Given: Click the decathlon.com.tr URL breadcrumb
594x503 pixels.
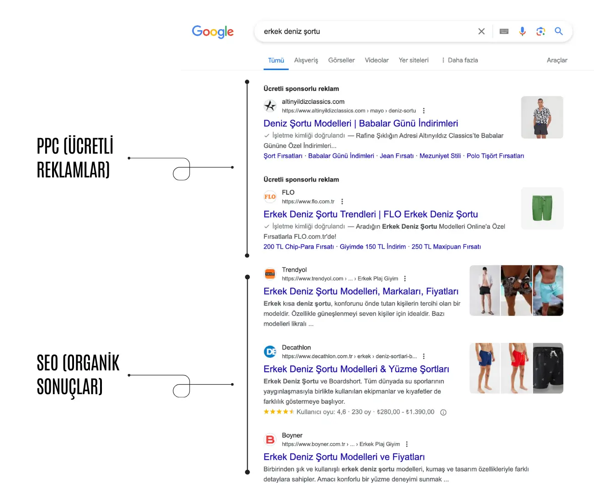Looking at the screenshot, I should 349,356.
